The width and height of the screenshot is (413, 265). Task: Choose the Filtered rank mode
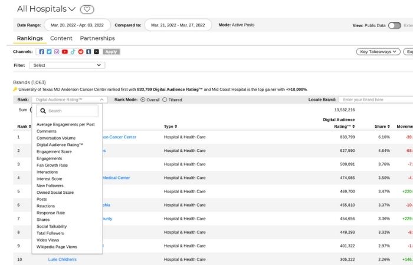[165, 100]
